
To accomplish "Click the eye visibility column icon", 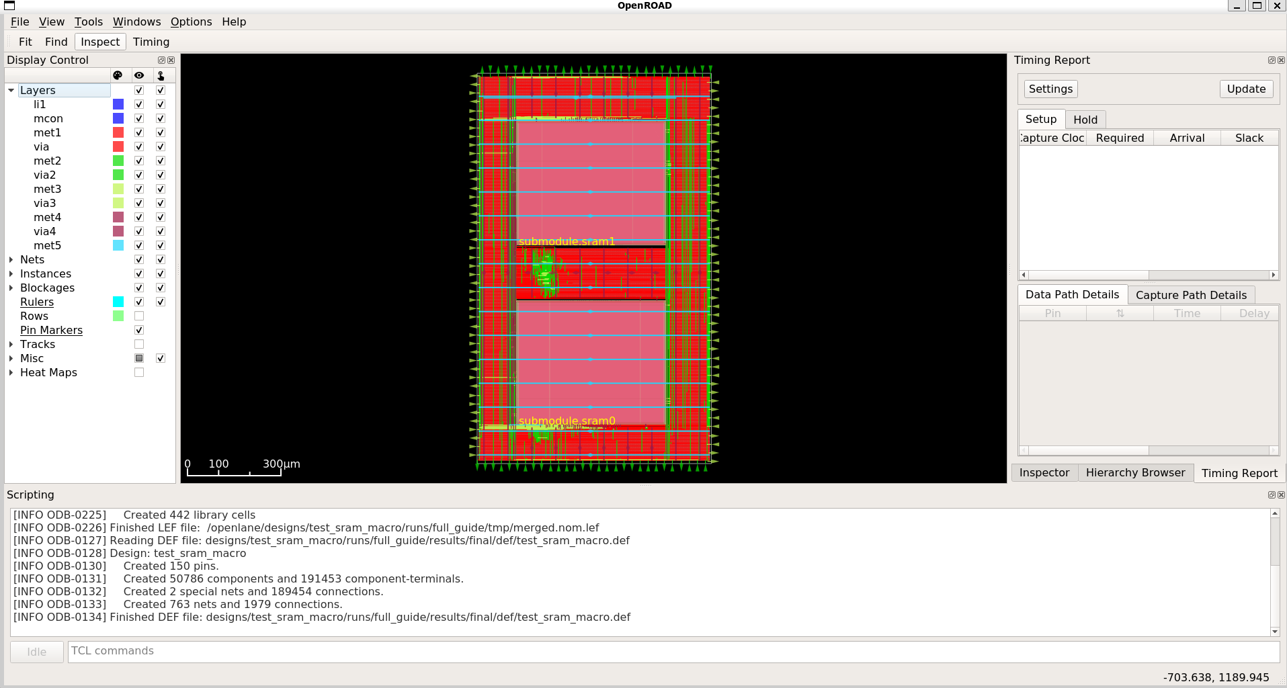I will [139, 75].
